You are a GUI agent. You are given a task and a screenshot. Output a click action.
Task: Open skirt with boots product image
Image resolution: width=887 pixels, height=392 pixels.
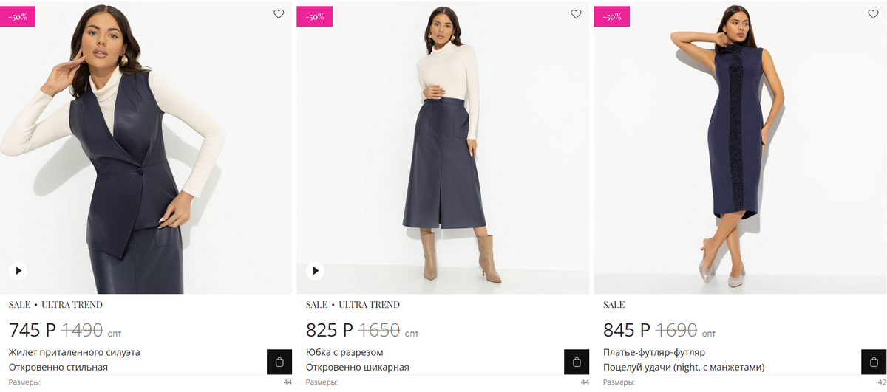pyautogui.click(x=443, y=148)
